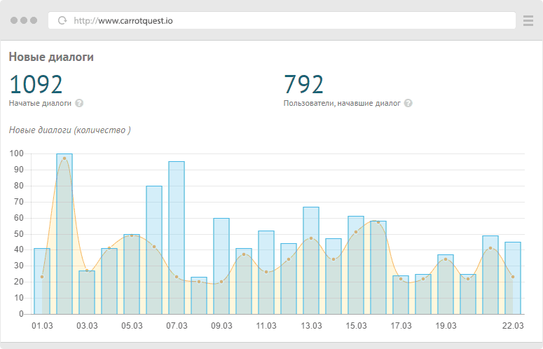The height and width of the screenshot is (349, 543).
Task: Click the browser reload icon
Action: [x=62, y=20]
